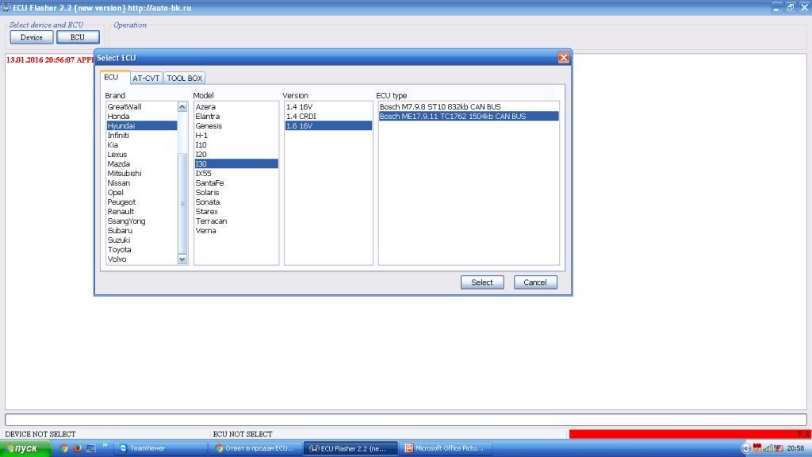Choose Verna model

[236, 231]
